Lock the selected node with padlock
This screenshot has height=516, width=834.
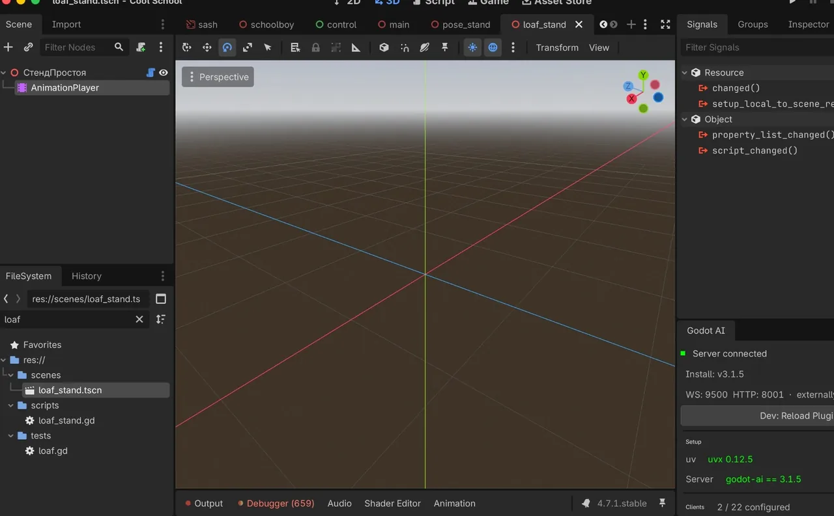pyautogui.click(x=315, y=48)
